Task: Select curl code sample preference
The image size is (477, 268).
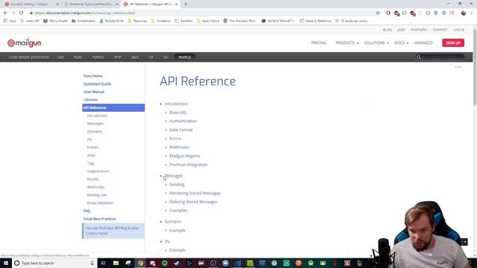Action: (60, 57)
